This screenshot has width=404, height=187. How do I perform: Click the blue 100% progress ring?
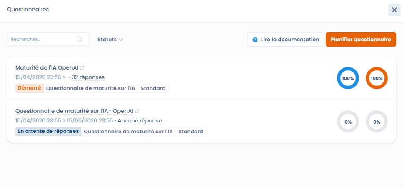coord(347,78)
